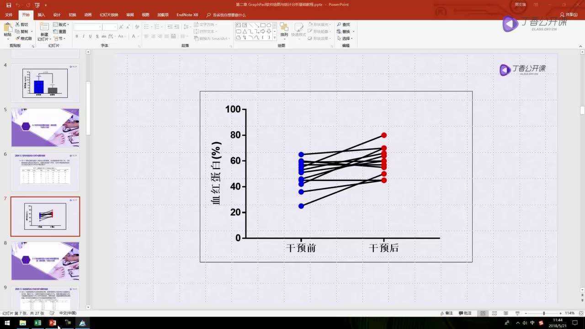Screen dimensions: 585x329
Task: Switch to slide sorter view icon
Action: pyautogui.click(x=494, y=313)
